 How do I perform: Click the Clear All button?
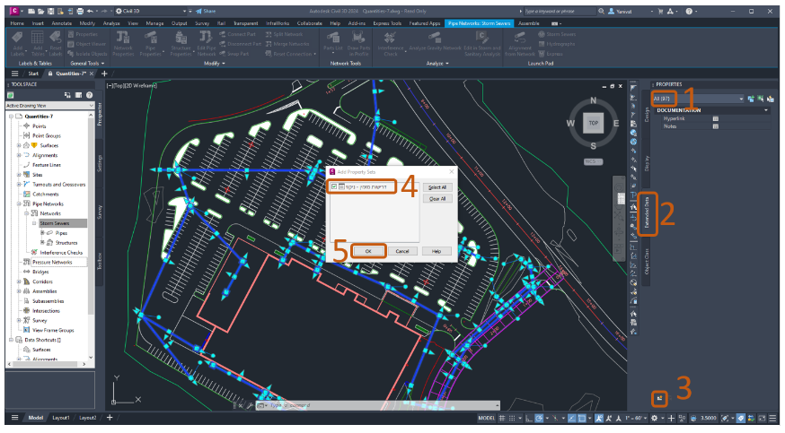pyautogui.click(x=437, y=198)
